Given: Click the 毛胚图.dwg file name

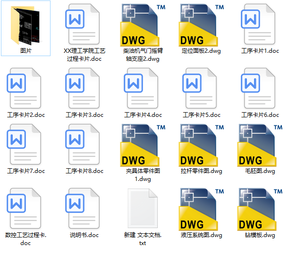Looking at the screenshot, I should click(260, 171).
